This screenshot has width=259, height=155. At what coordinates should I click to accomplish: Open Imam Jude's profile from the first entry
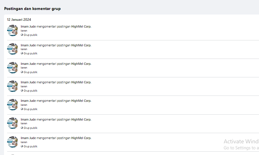tap(28, 27)
